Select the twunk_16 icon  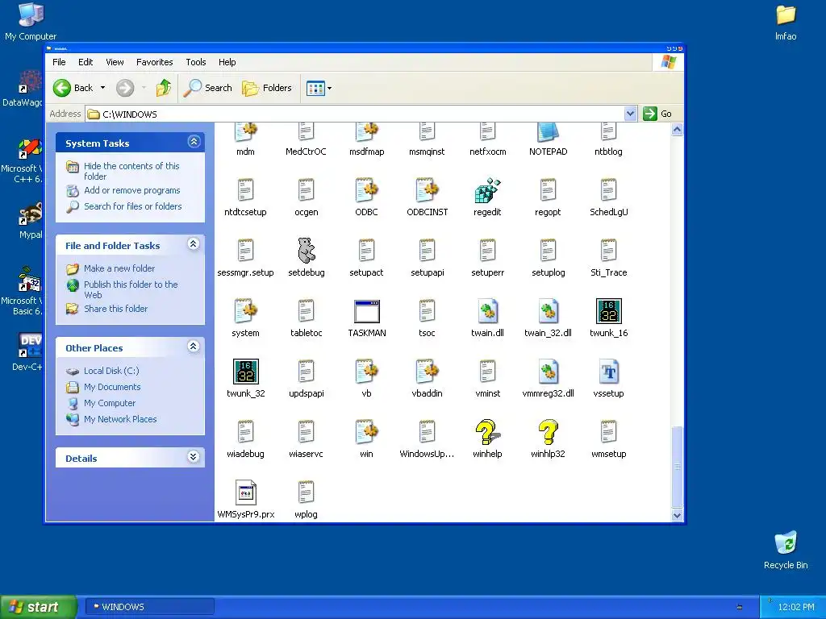coord(608,311)
